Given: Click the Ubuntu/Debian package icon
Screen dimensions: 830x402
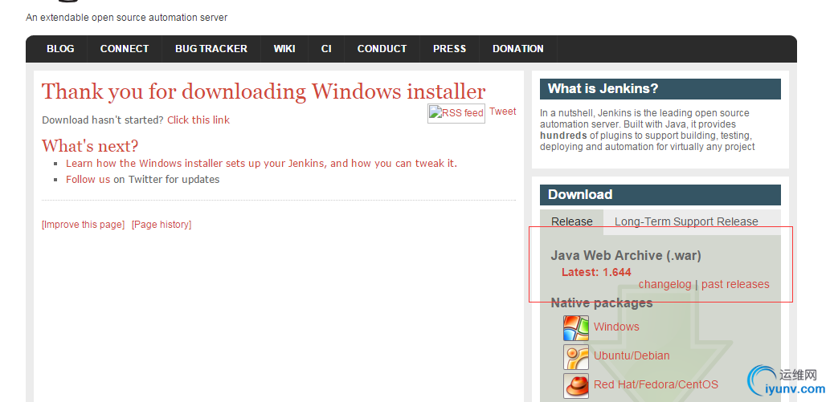Looking at the screenshot, I should 576,357.
